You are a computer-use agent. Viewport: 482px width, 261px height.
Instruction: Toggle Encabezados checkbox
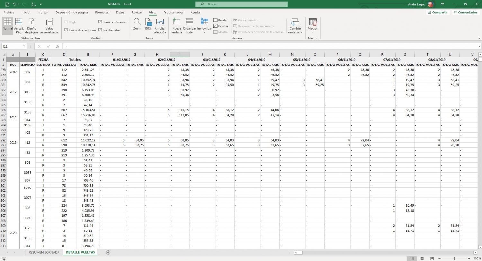(x=100, y=30)
